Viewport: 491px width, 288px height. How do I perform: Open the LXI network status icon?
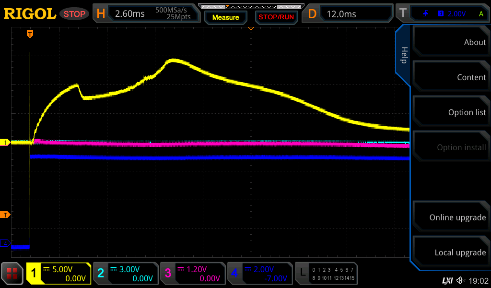447,280
